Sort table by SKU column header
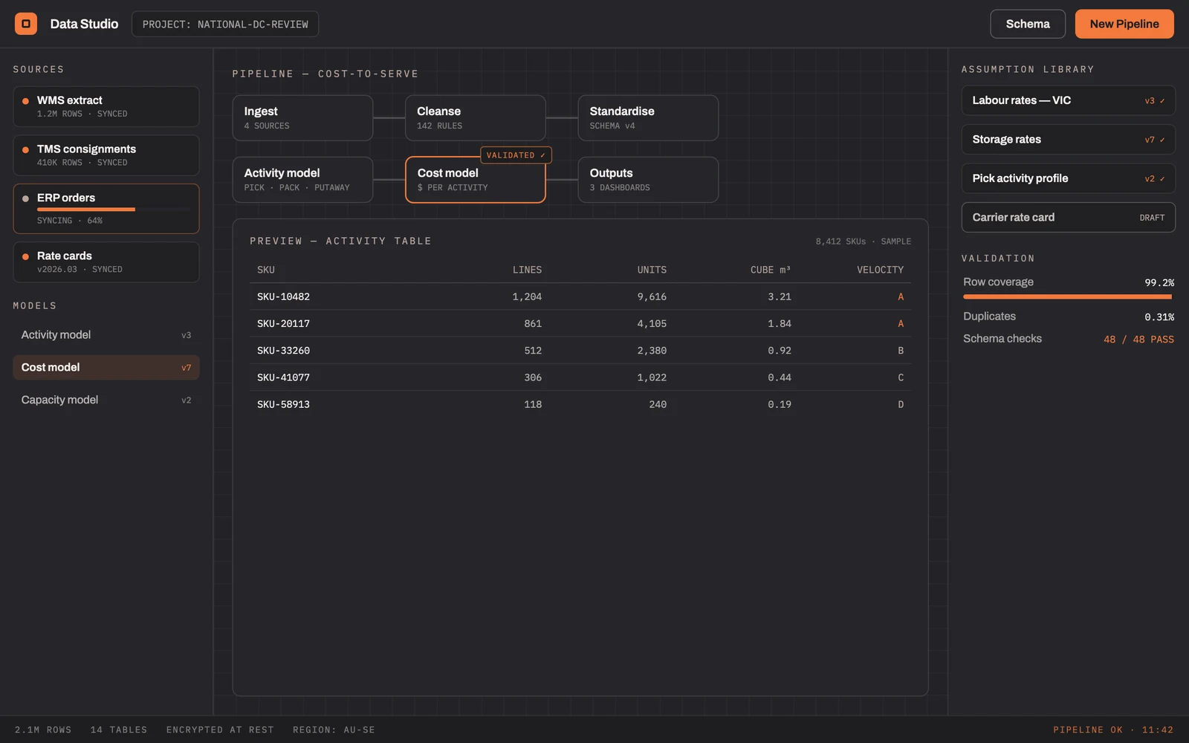Viewport: 1189px width, 743px height. (266, 270)
